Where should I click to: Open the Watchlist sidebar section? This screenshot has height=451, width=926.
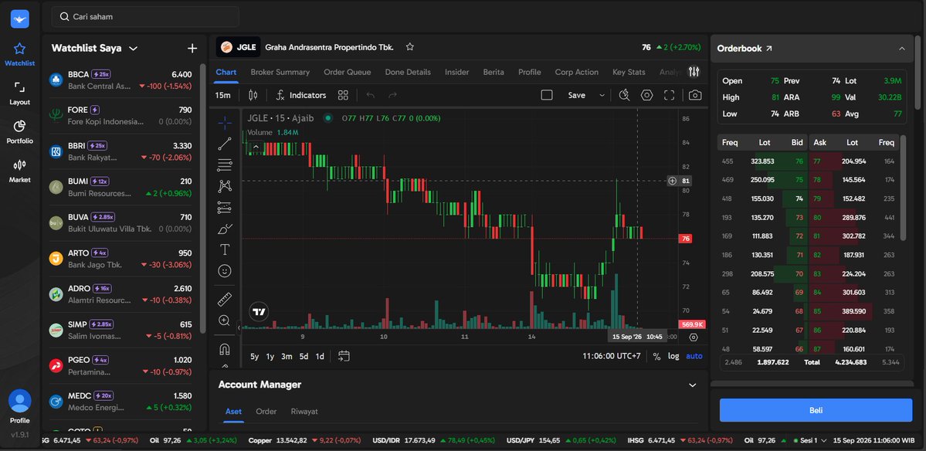pos(19,54)
